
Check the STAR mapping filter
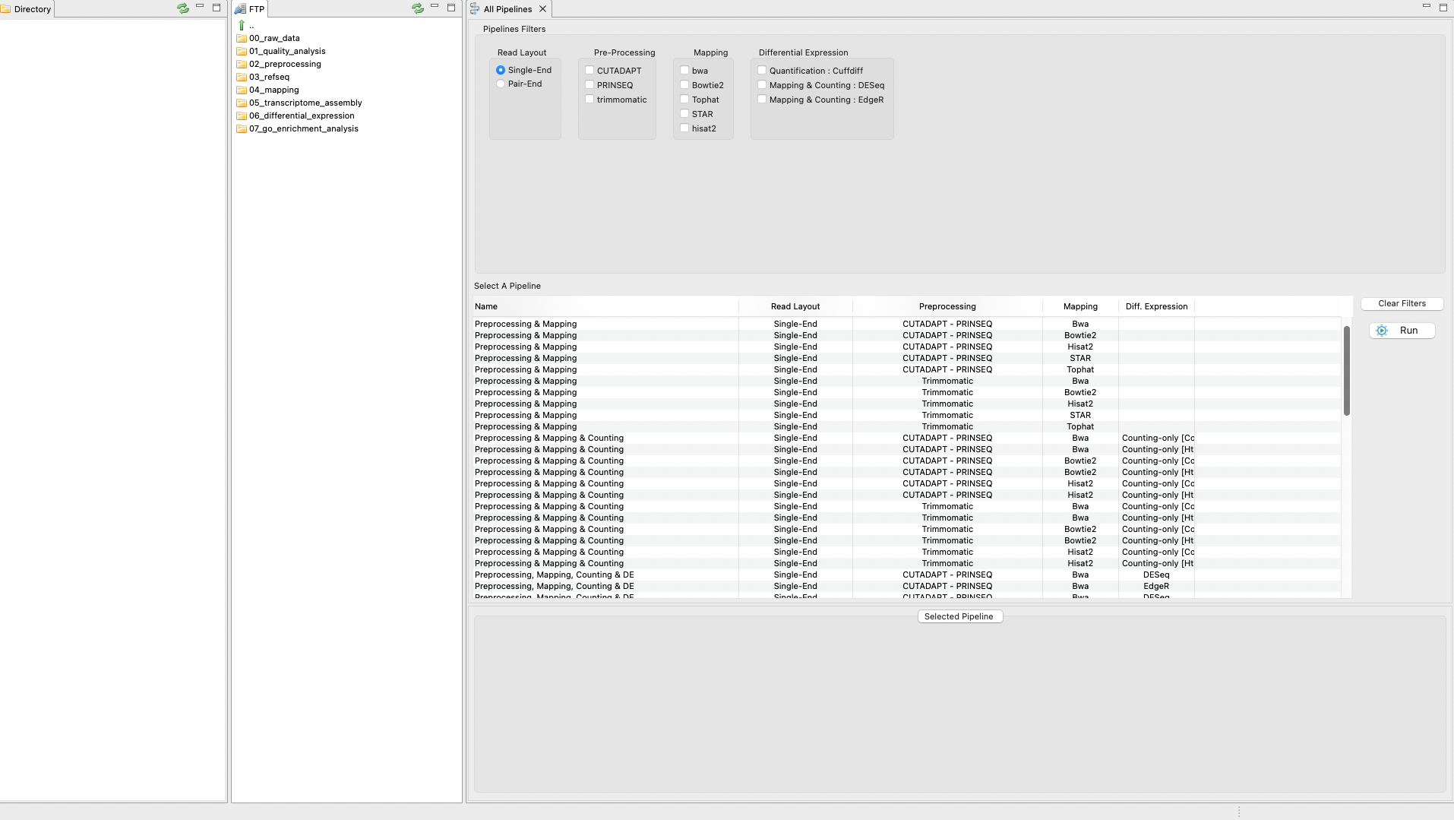(684, 114)
